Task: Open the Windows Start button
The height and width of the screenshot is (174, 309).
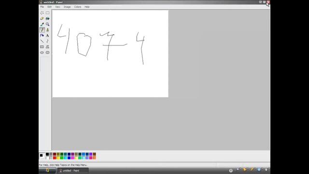Action: (x=47, y=171)
